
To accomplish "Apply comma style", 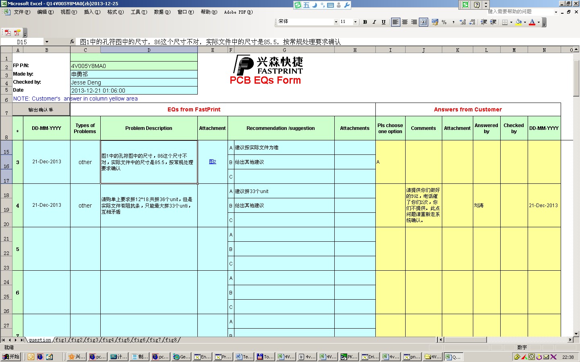I will tap(453, 22).
